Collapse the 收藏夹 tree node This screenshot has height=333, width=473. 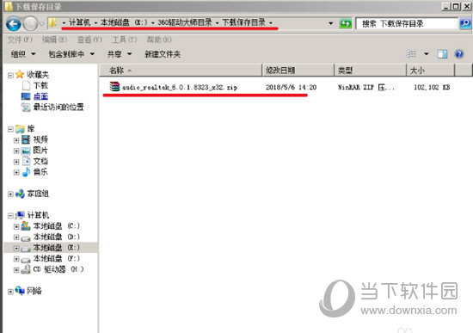point(10,75)
